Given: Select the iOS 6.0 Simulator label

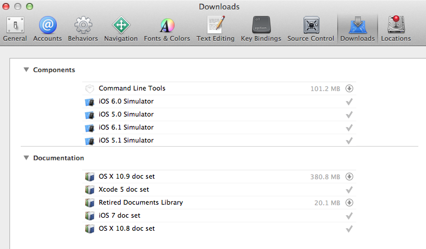Looking at the screenshot, I should 126,101.
